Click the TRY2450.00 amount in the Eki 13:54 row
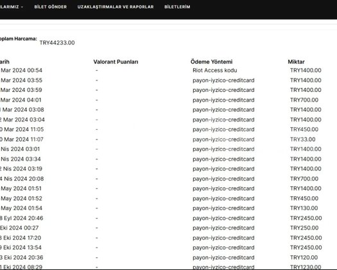Screen dimensions: 337x270 click(306, 248)
